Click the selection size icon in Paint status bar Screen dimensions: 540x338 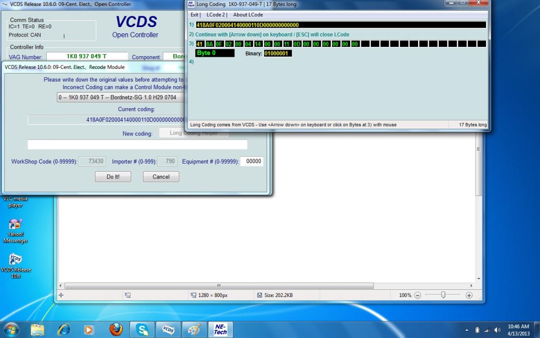(128, 295)
